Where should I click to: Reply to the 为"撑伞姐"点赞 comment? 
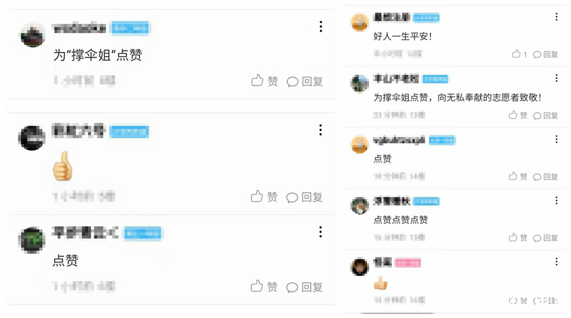305,81
